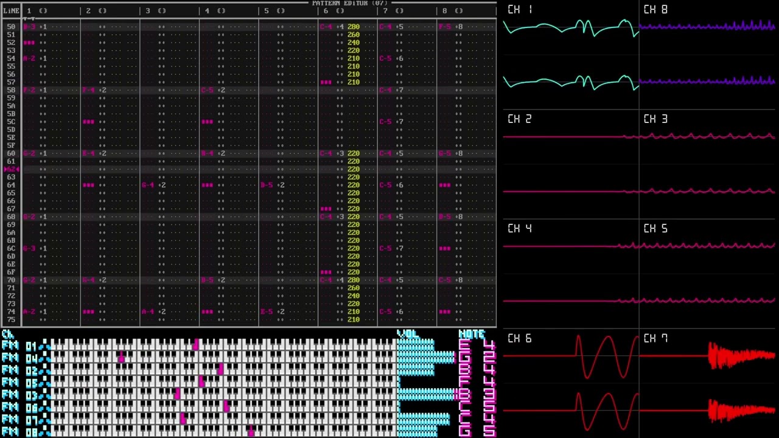
Task: Toggle the () marker on track 5 header
Action: click(281, 11)
